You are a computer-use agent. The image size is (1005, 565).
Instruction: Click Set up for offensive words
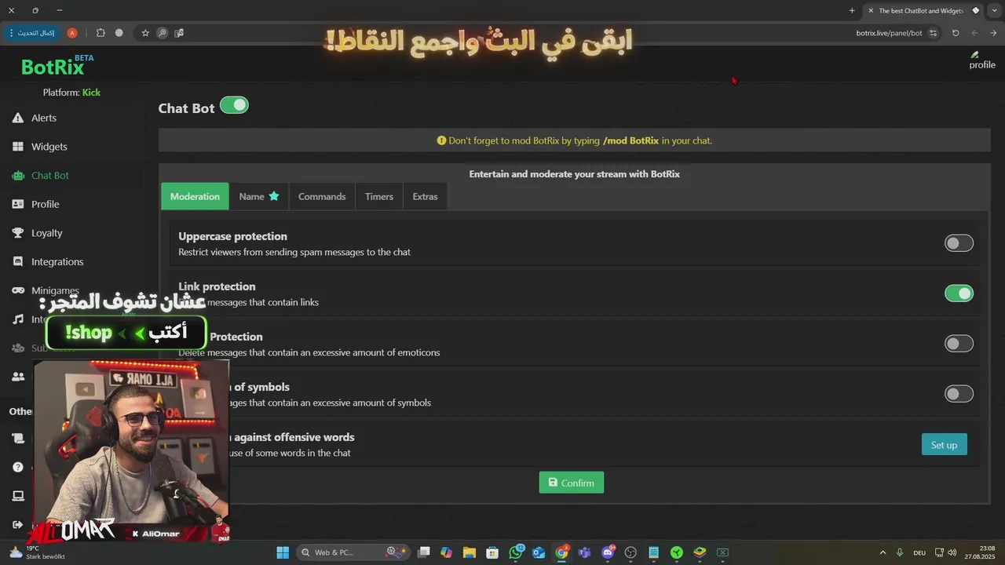(944, 444)
